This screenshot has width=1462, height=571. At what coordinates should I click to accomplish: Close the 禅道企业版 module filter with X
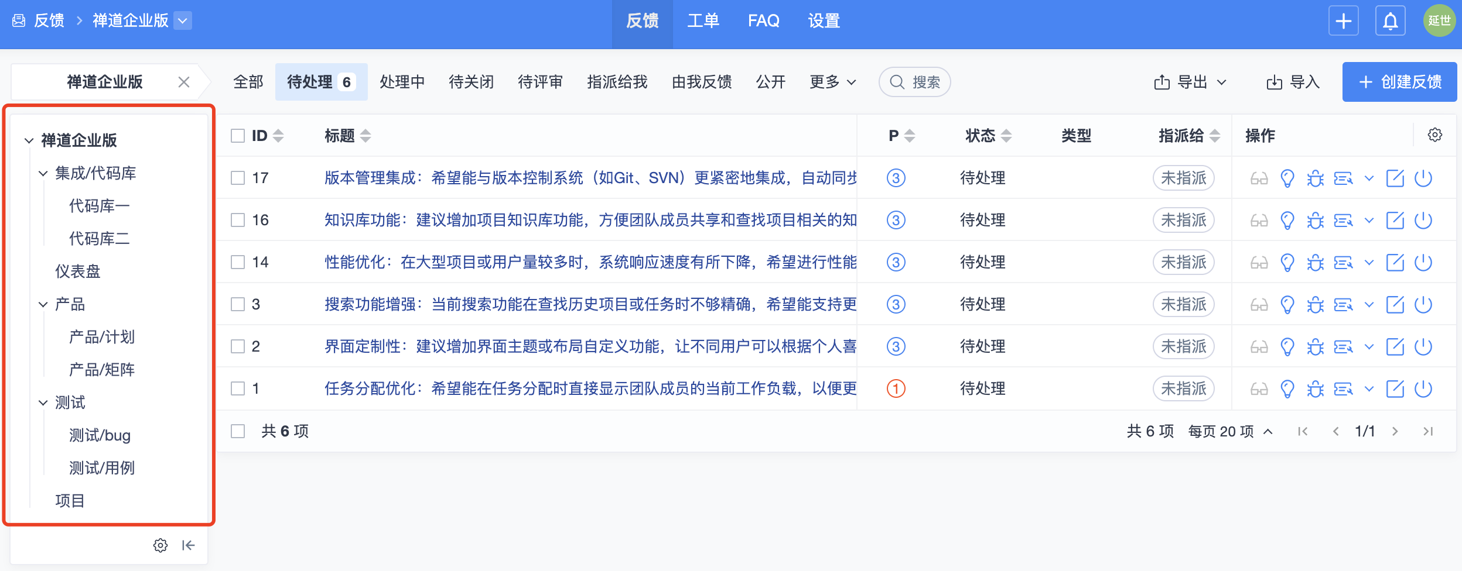pyautogui.click(x=184, y=82)
